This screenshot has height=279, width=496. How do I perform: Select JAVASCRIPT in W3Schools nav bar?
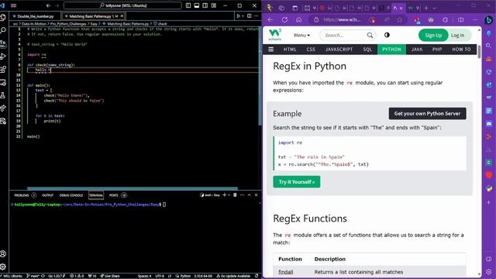pos(339,50)
